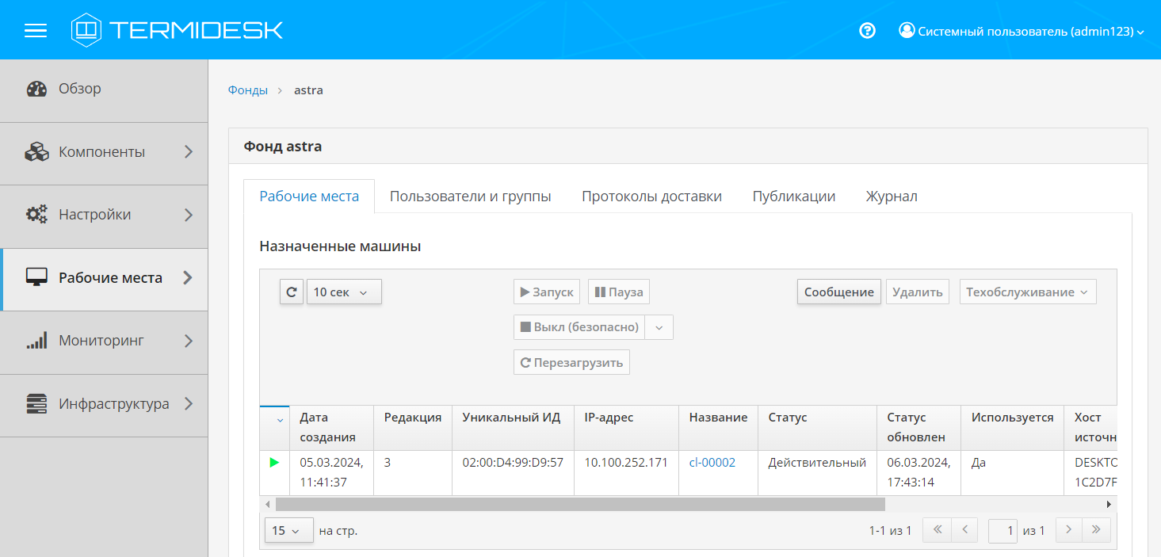The height and width of the screenshot is (557, 1161).
Task: Open the hamburger menu icon
Action: pos(36,30)
